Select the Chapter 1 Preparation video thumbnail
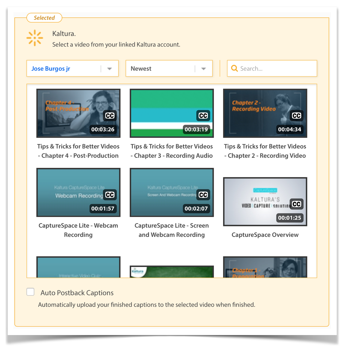344x349 pixels. pyautogui.click(x=265, y=267)
